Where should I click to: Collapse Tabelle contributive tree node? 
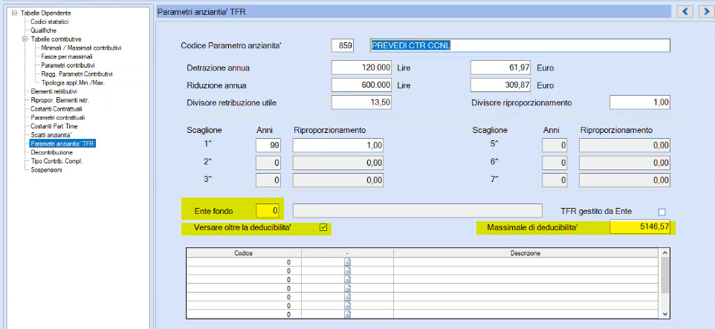pyautogui.click(x=25, y=39)
